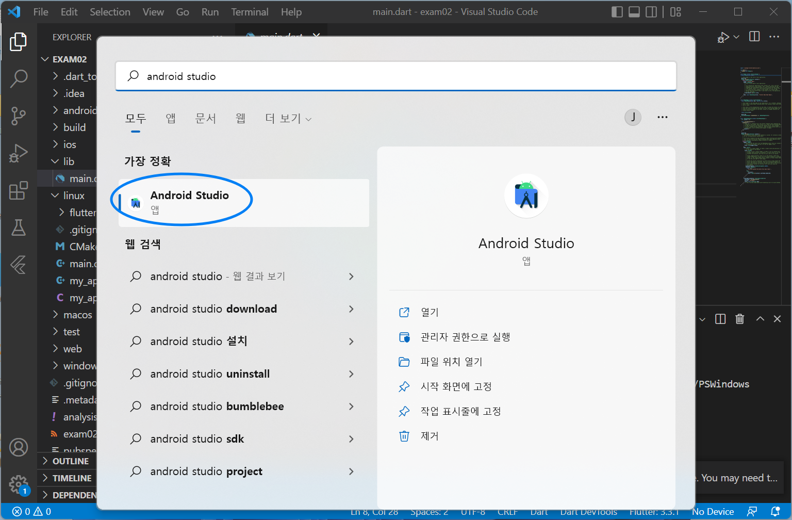Select the 문서 filter tab
The width and height of the screenshot is (792, 520).
(x=205, y=119)
